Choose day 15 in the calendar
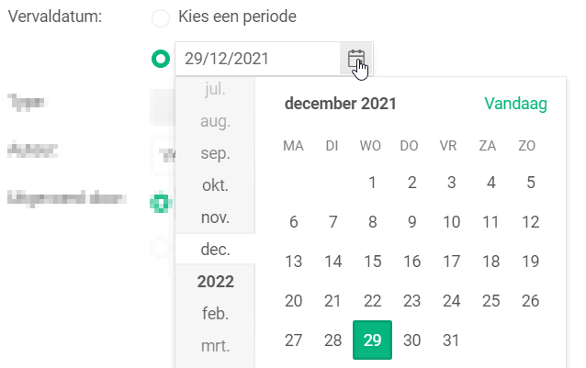The width and height of the screenshot is (586, 368). (x=372, y=262)
